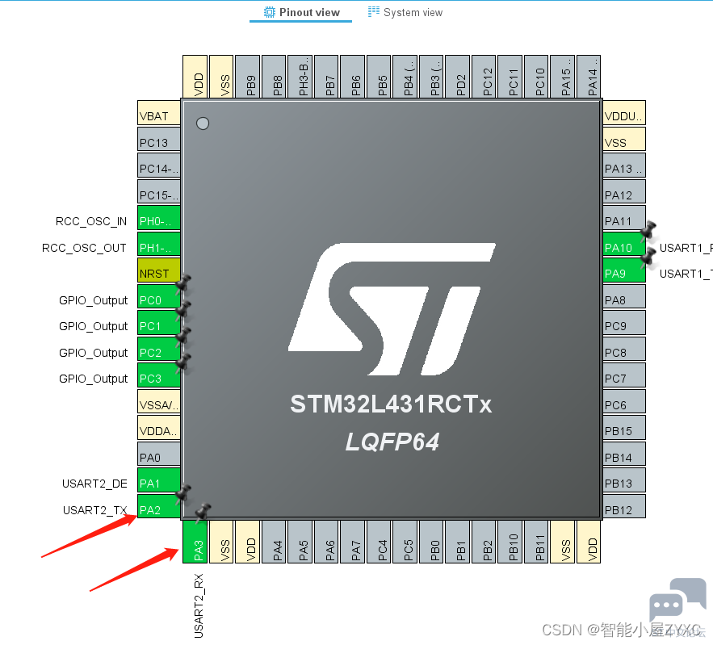Click the VDDUSB pin
The image size is (713, 645).
[x=624, y=113]
